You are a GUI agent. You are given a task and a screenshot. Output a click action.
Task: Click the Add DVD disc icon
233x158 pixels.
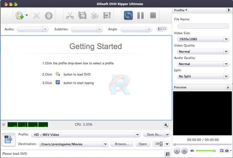coord(19,16)
